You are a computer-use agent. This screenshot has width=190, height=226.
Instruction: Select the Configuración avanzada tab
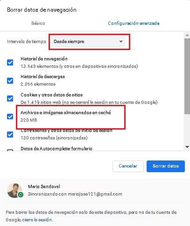pyautogui.click(x=134, y=23)
